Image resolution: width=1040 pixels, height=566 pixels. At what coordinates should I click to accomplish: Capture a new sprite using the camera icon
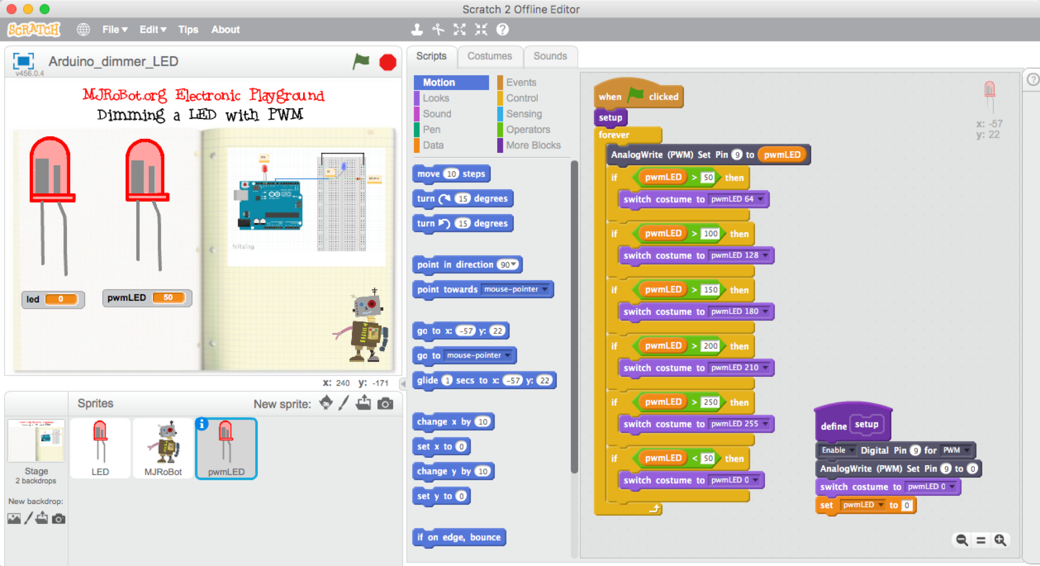click(x=385, y=403)
